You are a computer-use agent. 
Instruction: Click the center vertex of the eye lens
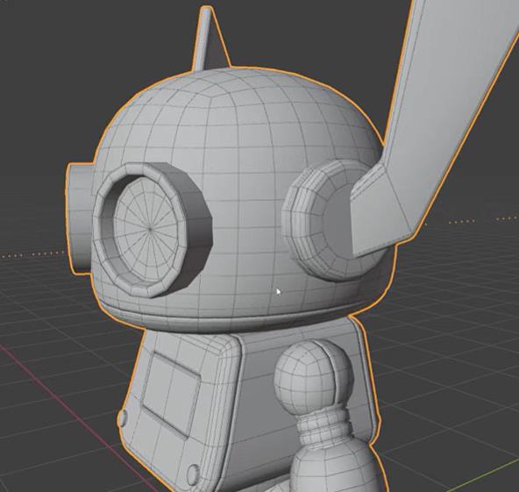[x=150, y=229]
